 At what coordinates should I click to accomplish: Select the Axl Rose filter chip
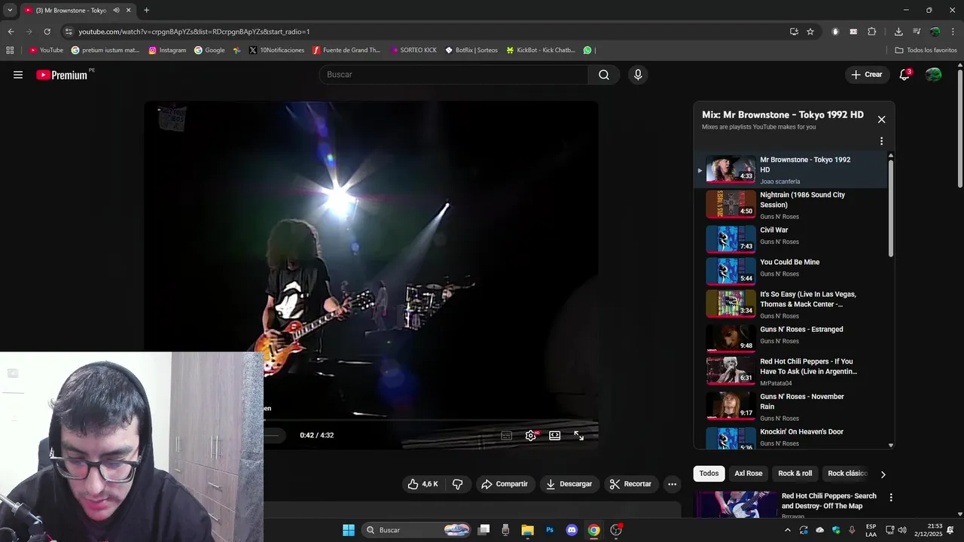tap(749, 473)
